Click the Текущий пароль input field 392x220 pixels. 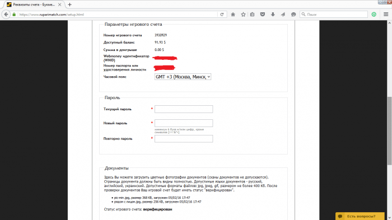tap(184, 109)
